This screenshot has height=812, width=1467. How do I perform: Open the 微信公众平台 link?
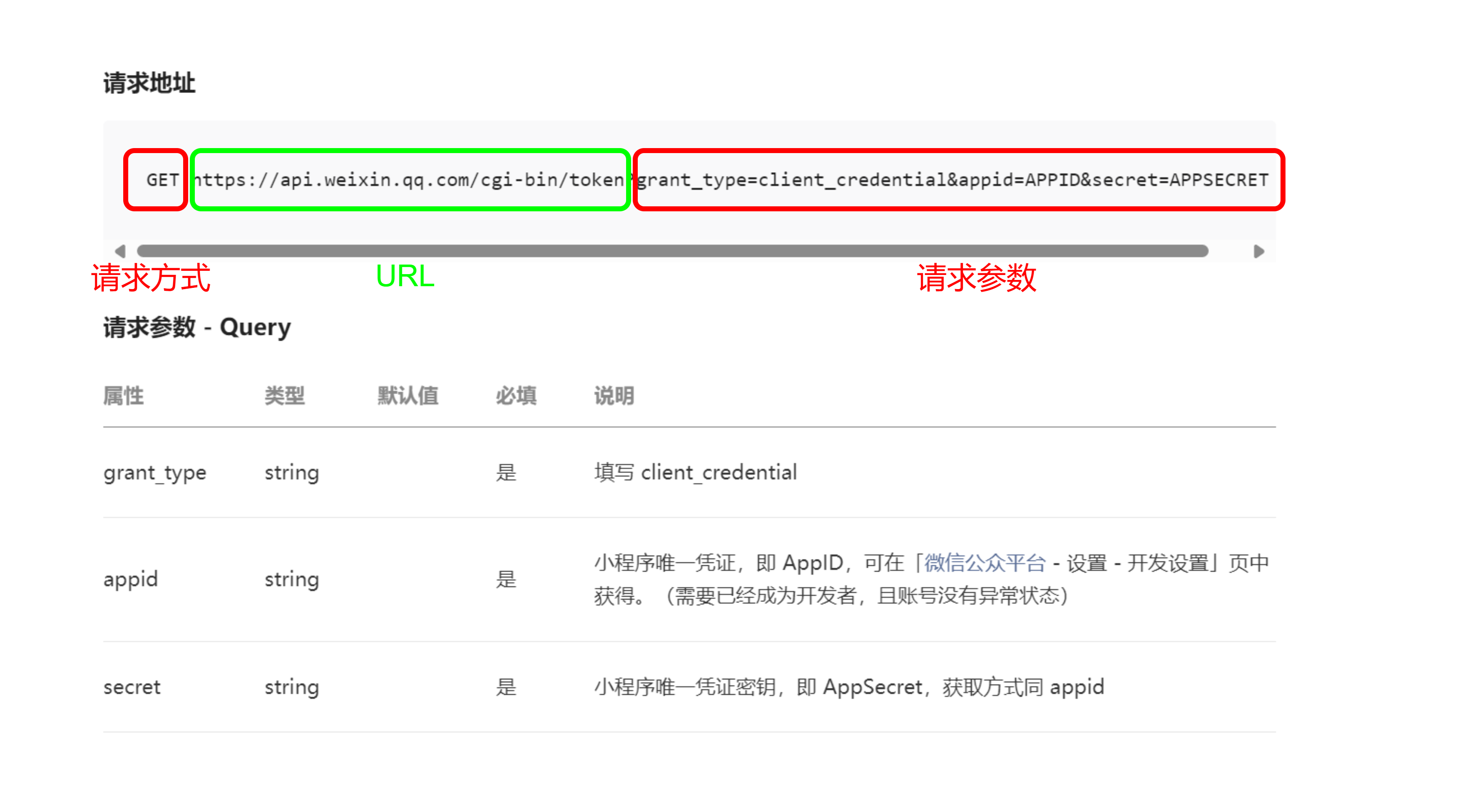(x=985, y=563)
